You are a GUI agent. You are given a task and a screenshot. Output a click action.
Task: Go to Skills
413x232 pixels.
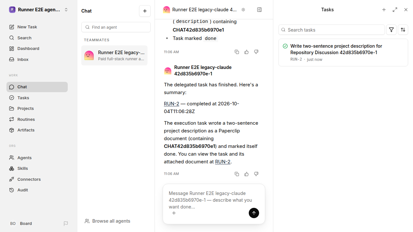37,169
